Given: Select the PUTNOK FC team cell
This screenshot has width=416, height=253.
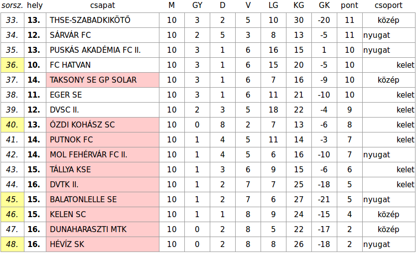Looking at the screenshot, I should pos(103,139).
